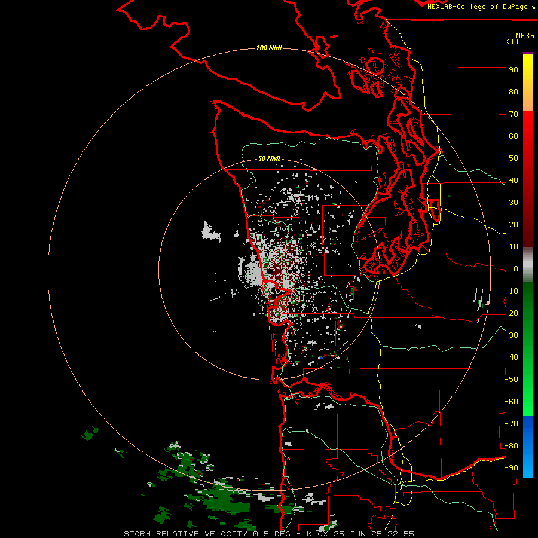Click the KLGX station identifier in caption

click(315, 534)
